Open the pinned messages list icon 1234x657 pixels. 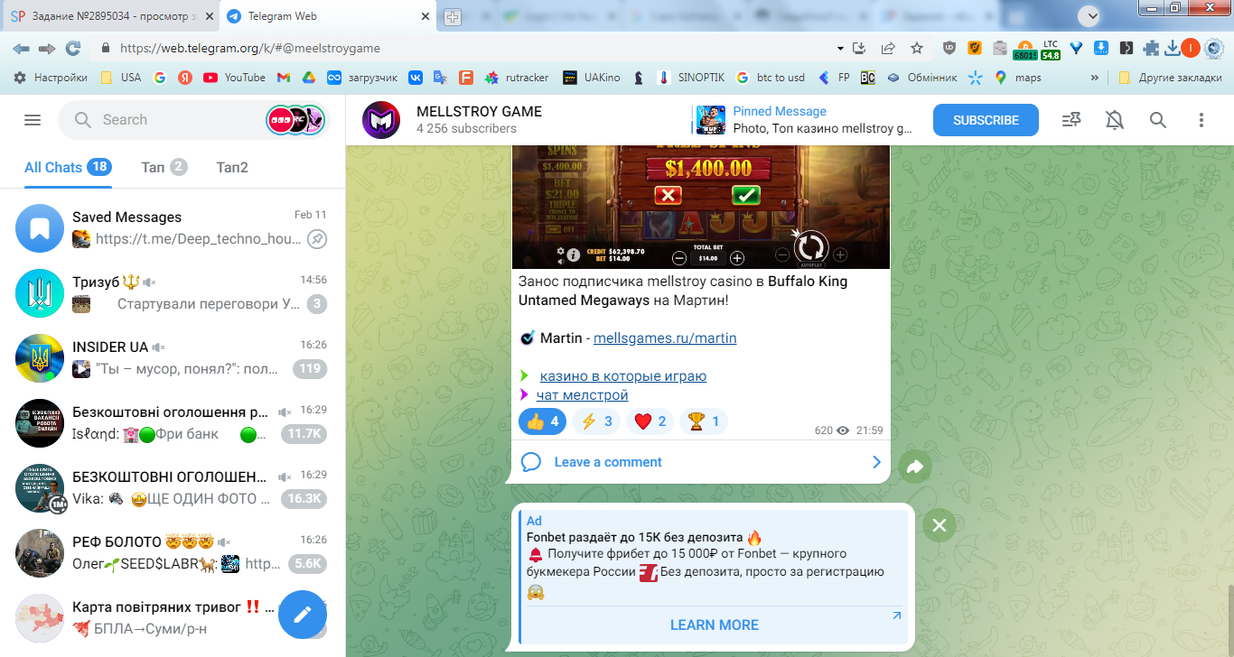1071,120
